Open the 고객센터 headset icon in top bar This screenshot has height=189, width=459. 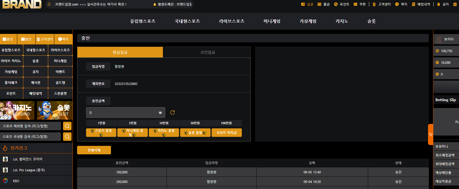(374, 4)
